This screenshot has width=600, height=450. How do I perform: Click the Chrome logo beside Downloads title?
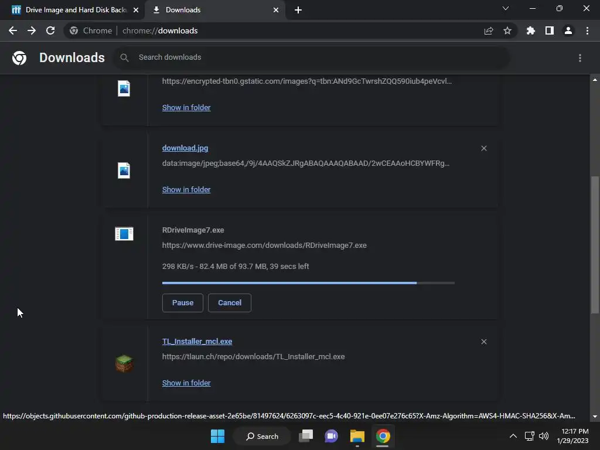(19, 58)
